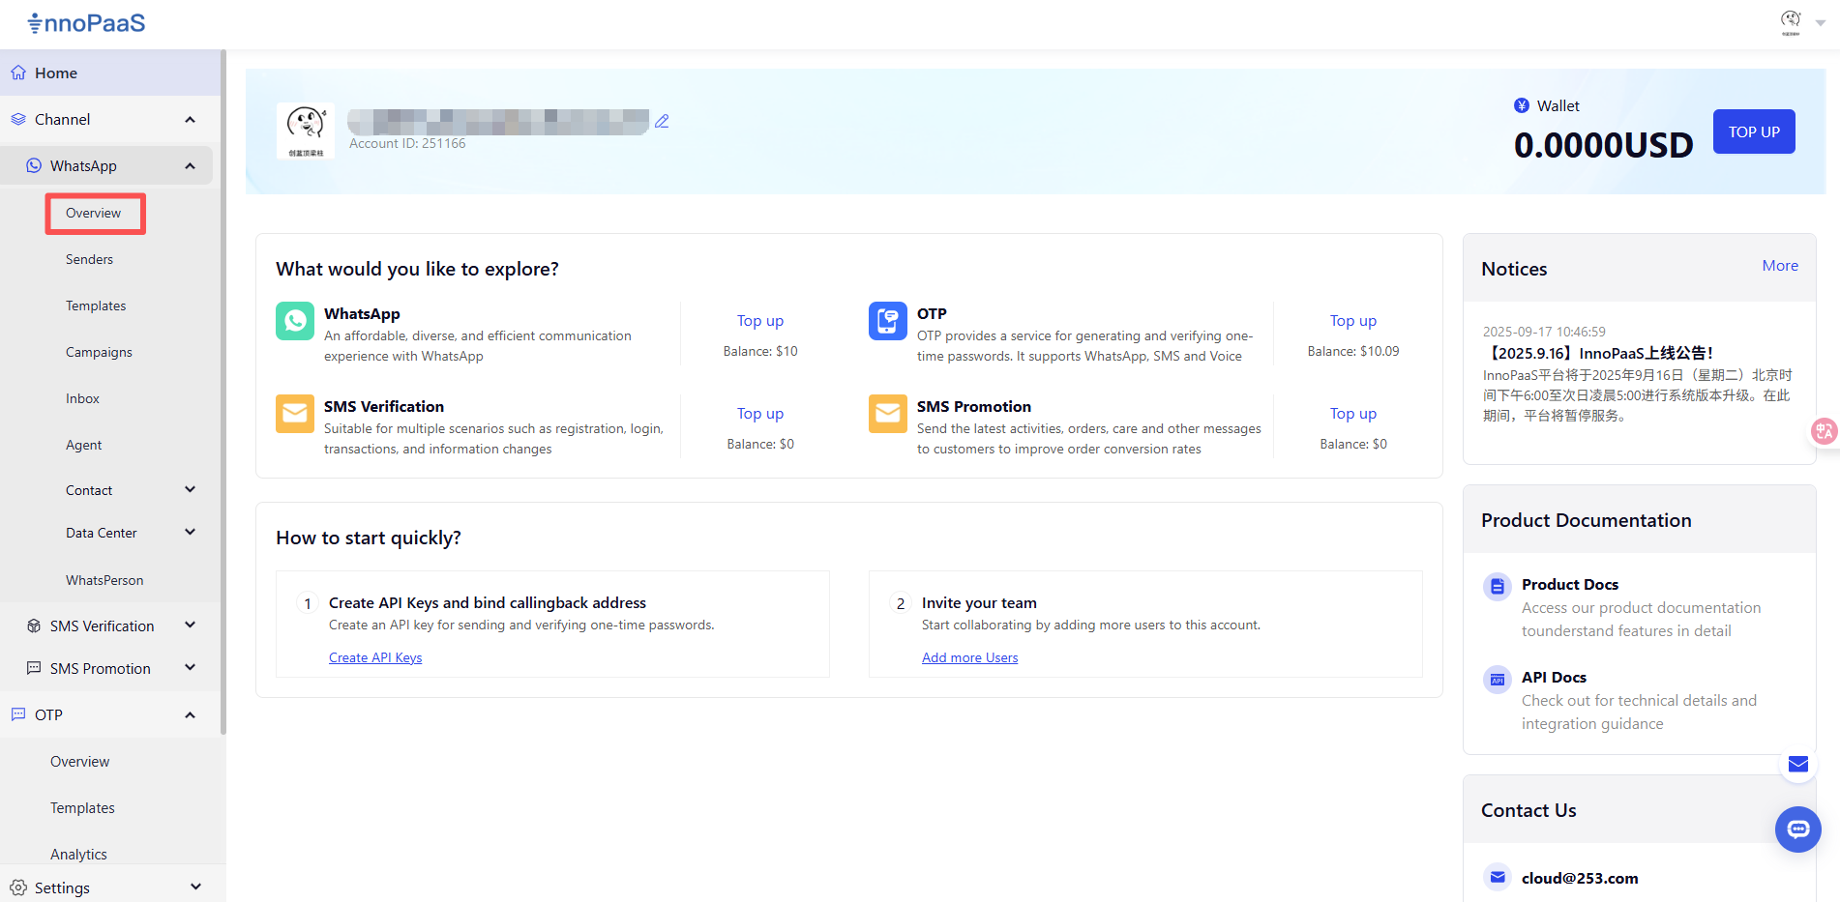Go to Home in sidebar
1840x902 pixels.
110,73
